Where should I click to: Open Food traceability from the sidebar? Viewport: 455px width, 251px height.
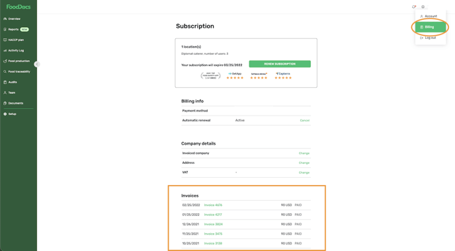point(19,71)
